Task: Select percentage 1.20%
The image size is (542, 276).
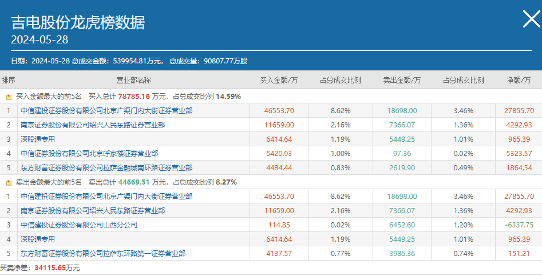Action: pyautogui.click(x=464, y=225)
